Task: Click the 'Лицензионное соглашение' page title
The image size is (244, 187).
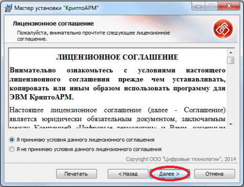Action: coord(53,23)
